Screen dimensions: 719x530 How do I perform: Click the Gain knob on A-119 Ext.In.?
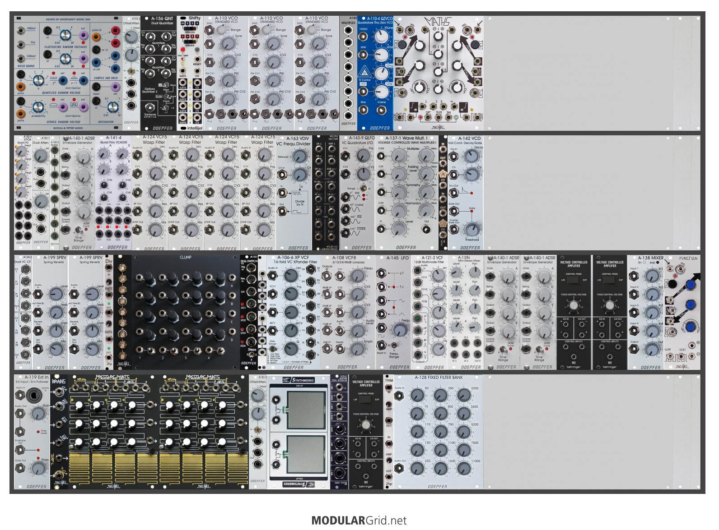(x=39, y=414)
